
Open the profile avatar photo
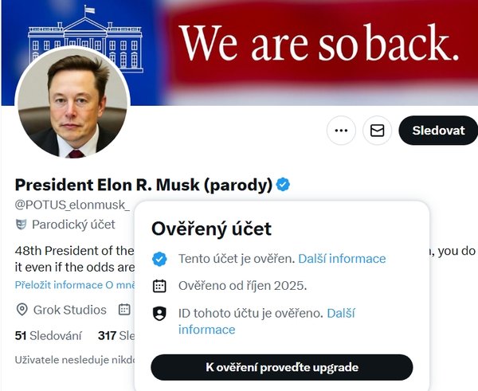click(72, 107)
